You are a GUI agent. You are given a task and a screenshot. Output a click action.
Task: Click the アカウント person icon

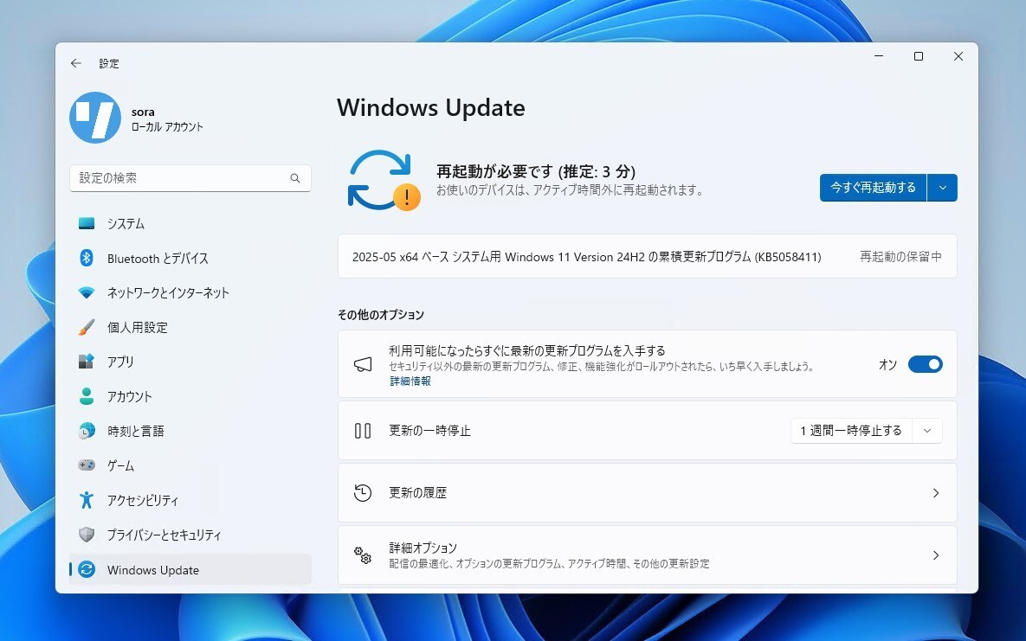tap(87, 396)
